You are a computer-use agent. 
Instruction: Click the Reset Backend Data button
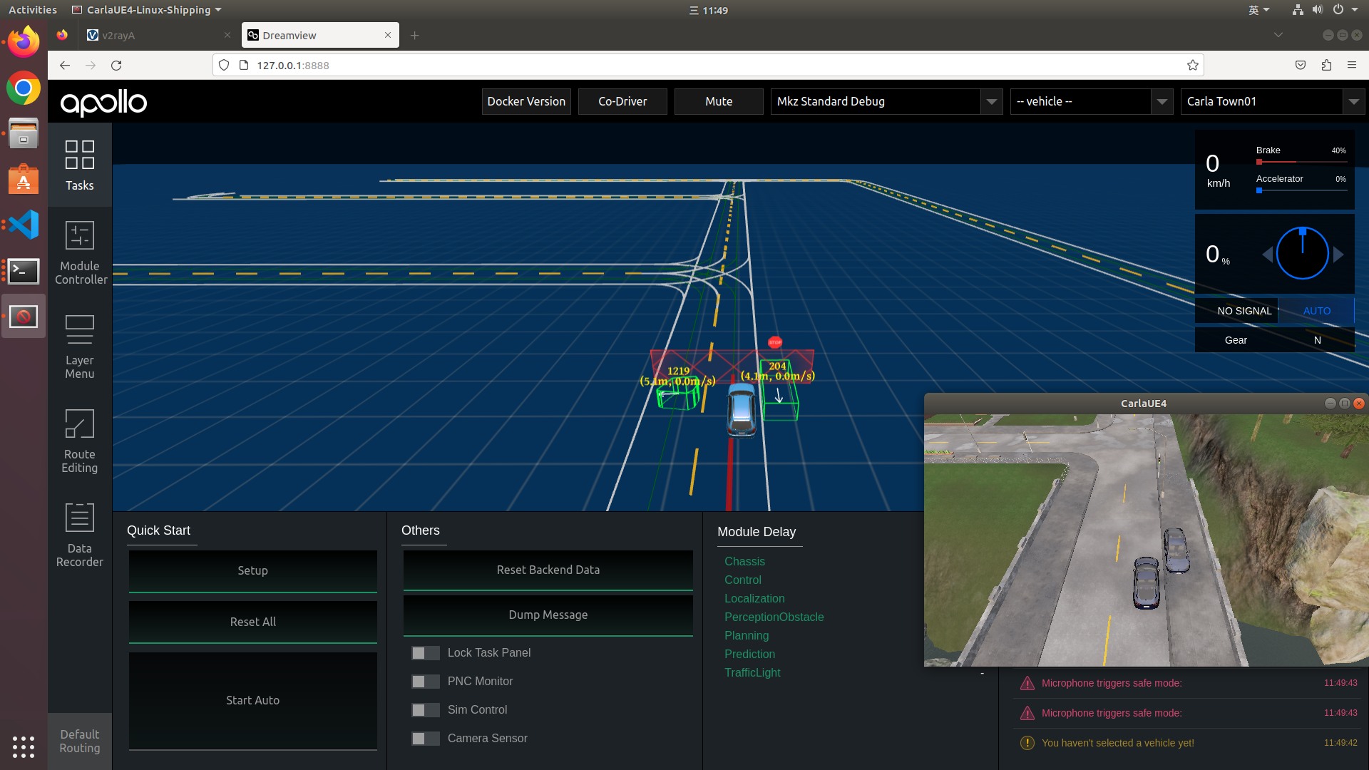pyautogui.click(x=548, y=570)
